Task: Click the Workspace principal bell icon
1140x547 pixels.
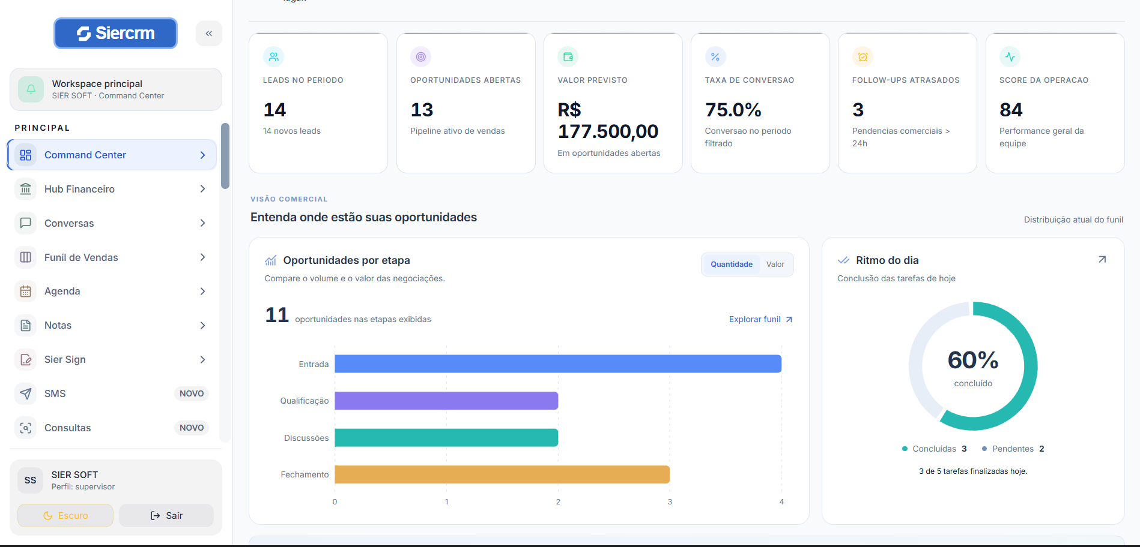Action: click(x=31, y=89)
